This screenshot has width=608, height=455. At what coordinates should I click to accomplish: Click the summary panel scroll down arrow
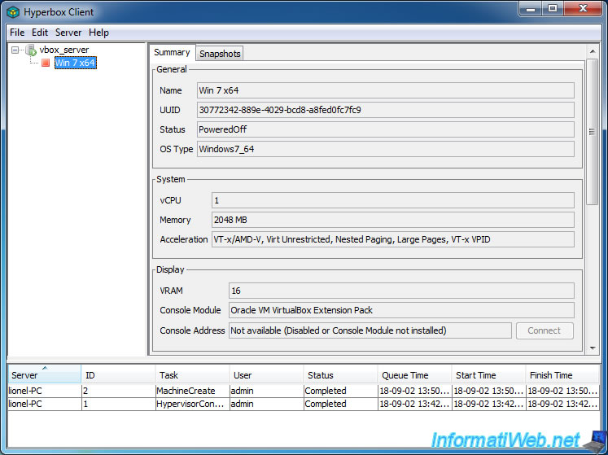coord(592,348)
